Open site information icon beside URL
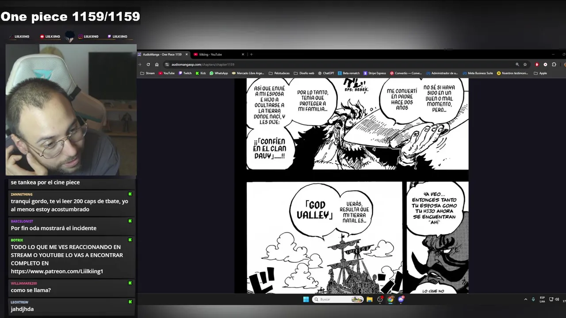This screenshot has height=318, width=566. click(x=167, y=64)
